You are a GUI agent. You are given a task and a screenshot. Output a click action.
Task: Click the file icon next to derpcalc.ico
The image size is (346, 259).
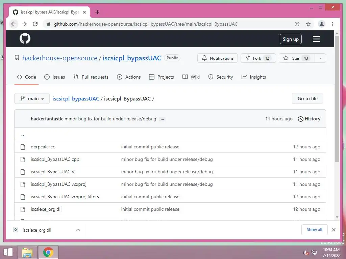(23, 147)
